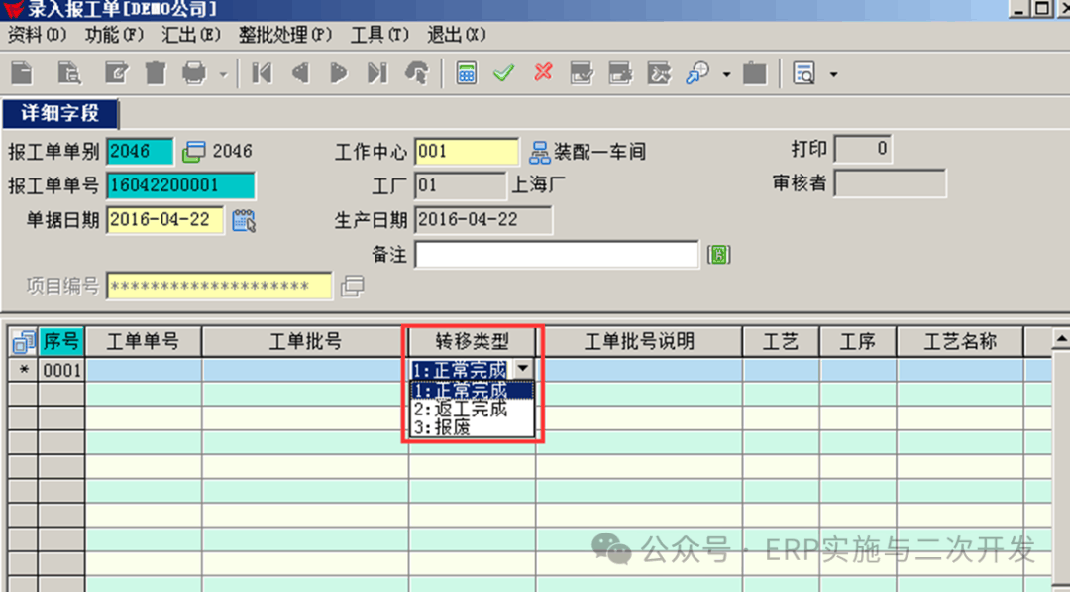Click the 工单单号 column header

click(x=143, y=341)
